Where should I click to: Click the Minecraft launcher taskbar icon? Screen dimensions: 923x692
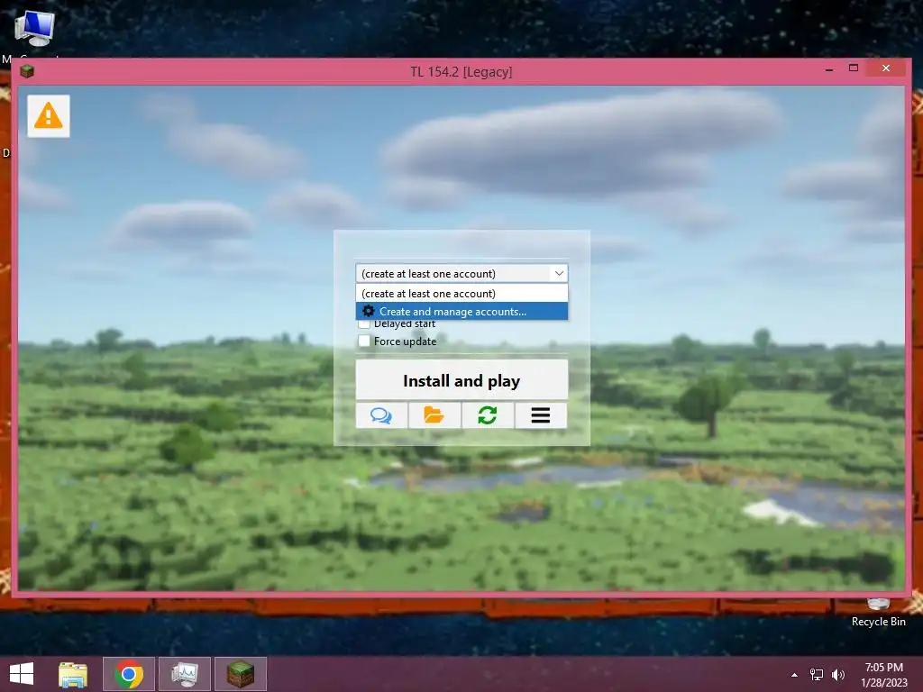coord(241,674)
